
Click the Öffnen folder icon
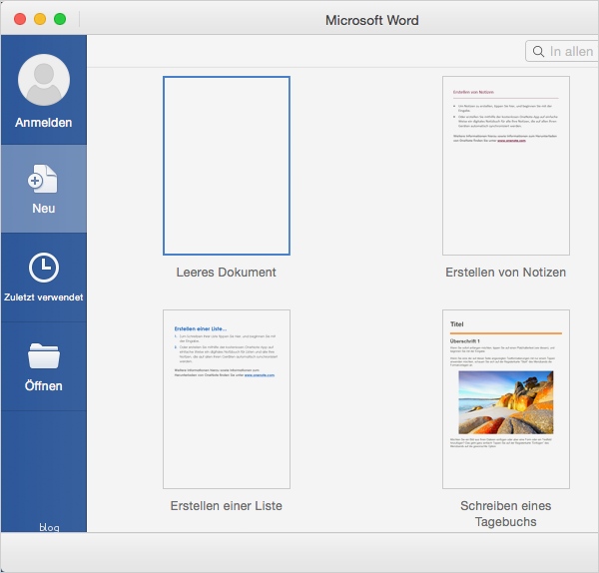pyautogui.click(x=44, y=356)
